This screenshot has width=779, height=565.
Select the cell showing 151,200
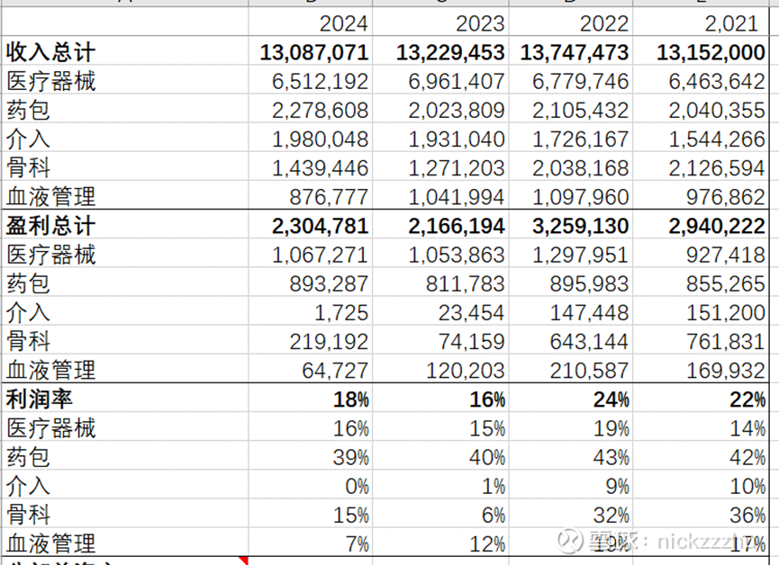pos(701,312)
